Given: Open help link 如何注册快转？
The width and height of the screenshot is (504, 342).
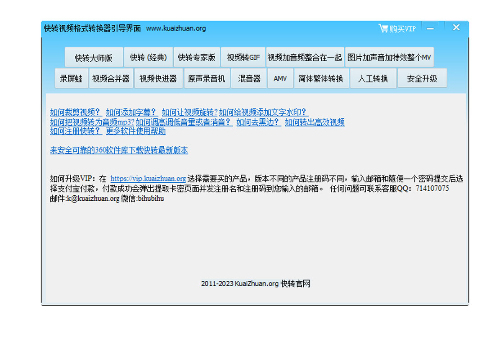Looking at the screenshot, I should [76, 131].
